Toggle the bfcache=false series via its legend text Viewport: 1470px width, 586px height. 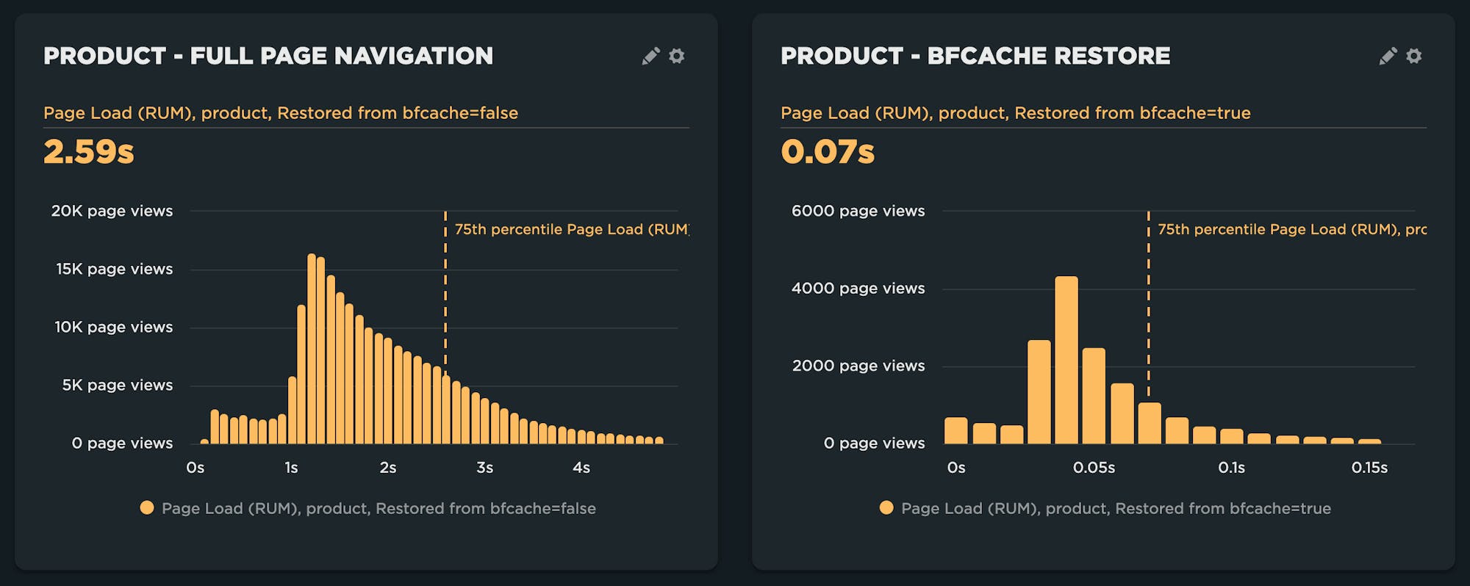(379, 508)
